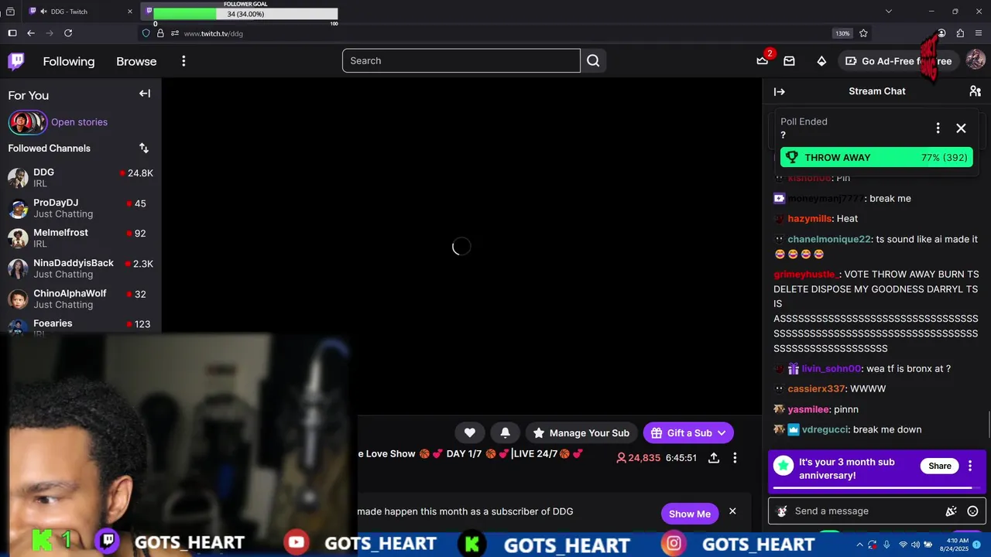The width and height of the screenshot is (991, 557).
Task: Click the Go Ad-Free button
Action: (x=898, y=61)
